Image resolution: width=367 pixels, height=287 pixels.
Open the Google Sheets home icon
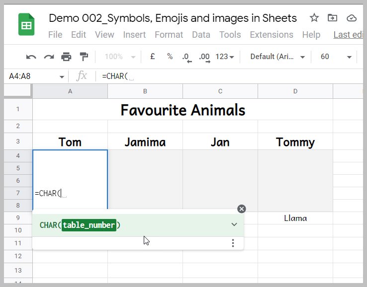26,24
